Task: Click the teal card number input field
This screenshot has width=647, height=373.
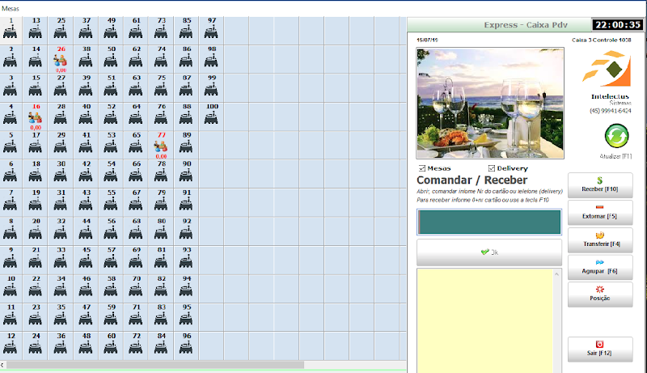Action: tap(488, 222)
